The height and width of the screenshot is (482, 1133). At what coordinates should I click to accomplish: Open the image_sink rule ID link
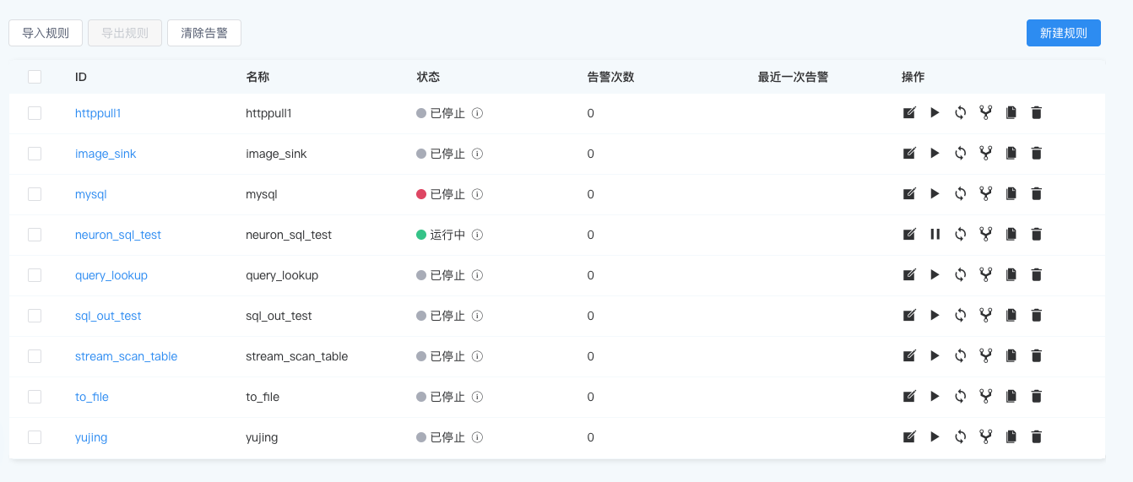pyautogui.click(x=106, y=154)
